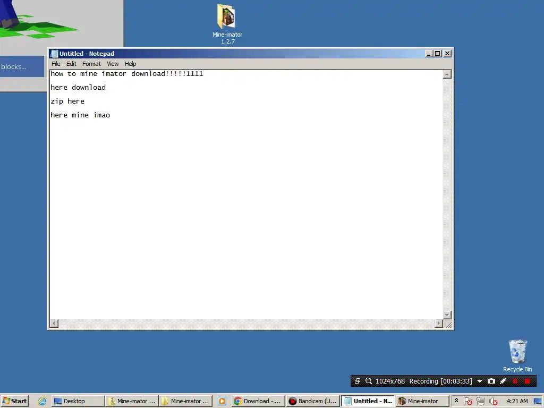The width and height of the screenshot is (544, 408).
Task: Click the network tray icon
Action: (x=480, y=401)
